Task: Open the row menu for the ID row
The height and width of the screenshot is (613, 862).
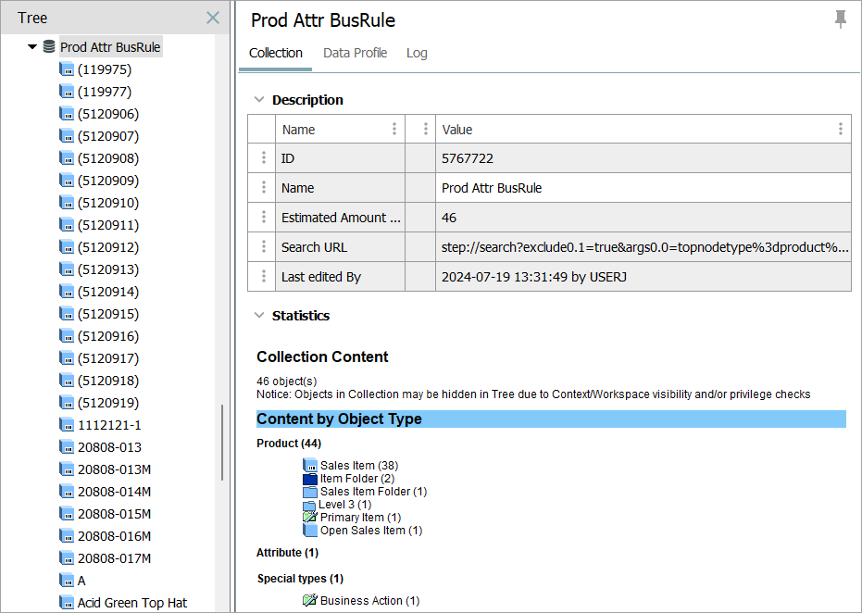Action: (x=263, y=158)
